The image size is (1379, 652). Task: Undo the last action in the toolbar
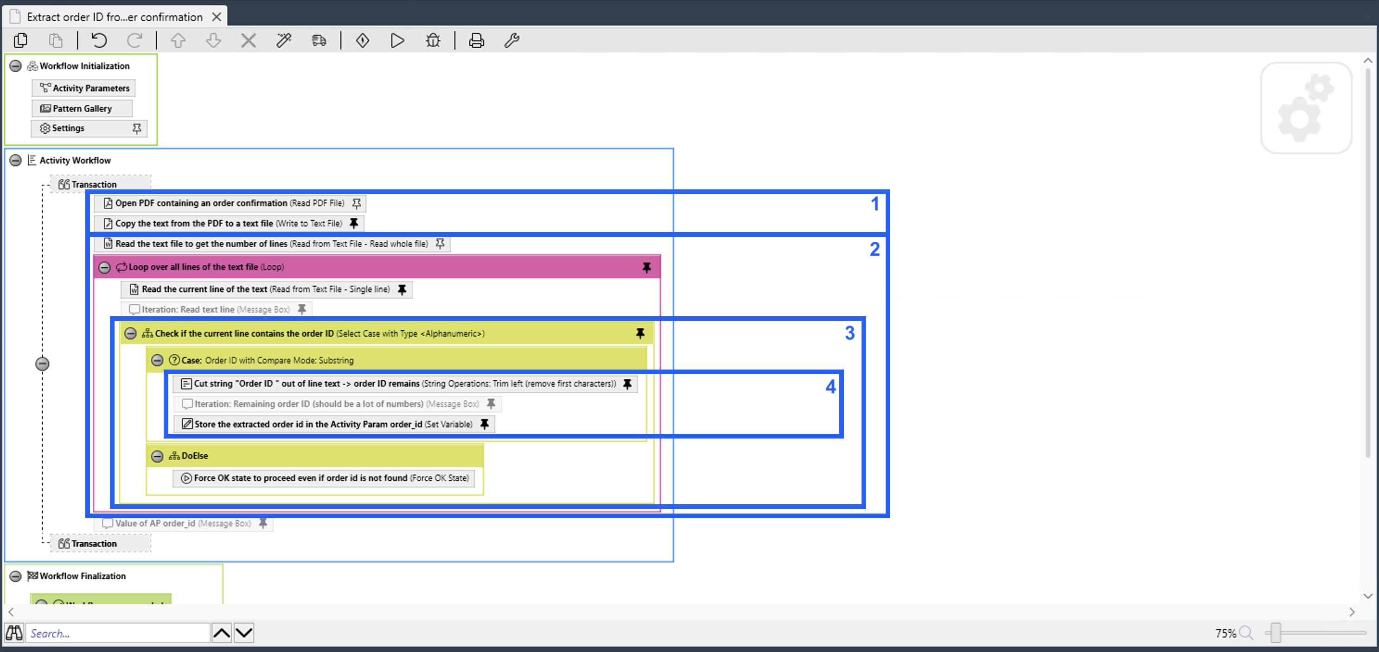click(98, 40)
